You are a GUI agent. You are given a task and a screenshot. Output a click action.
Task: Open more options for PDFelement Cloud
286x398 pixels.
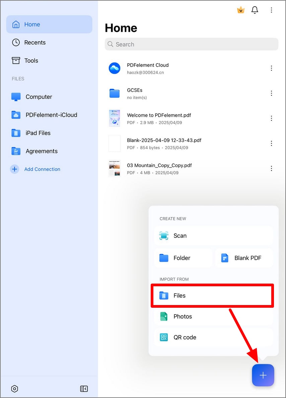pyautogui.click(x=271, y=68)
